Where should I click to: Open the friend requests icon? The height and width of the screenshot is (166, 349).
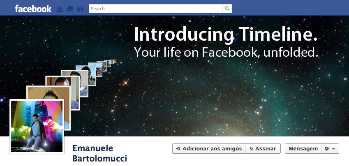coord(60,9)
